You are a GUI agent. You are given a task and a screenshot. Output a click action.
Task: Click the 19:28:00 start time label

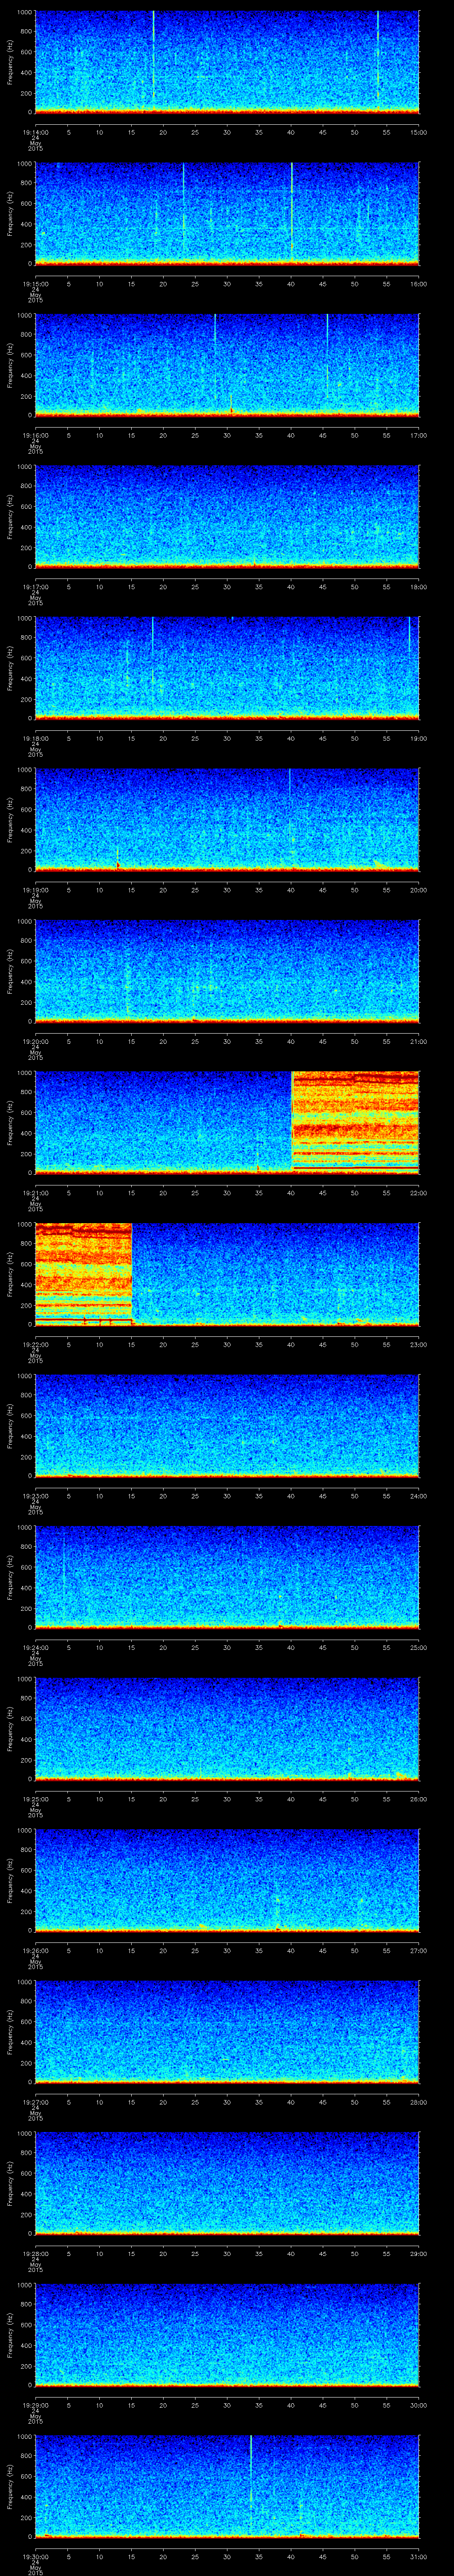coord(35,2253)
